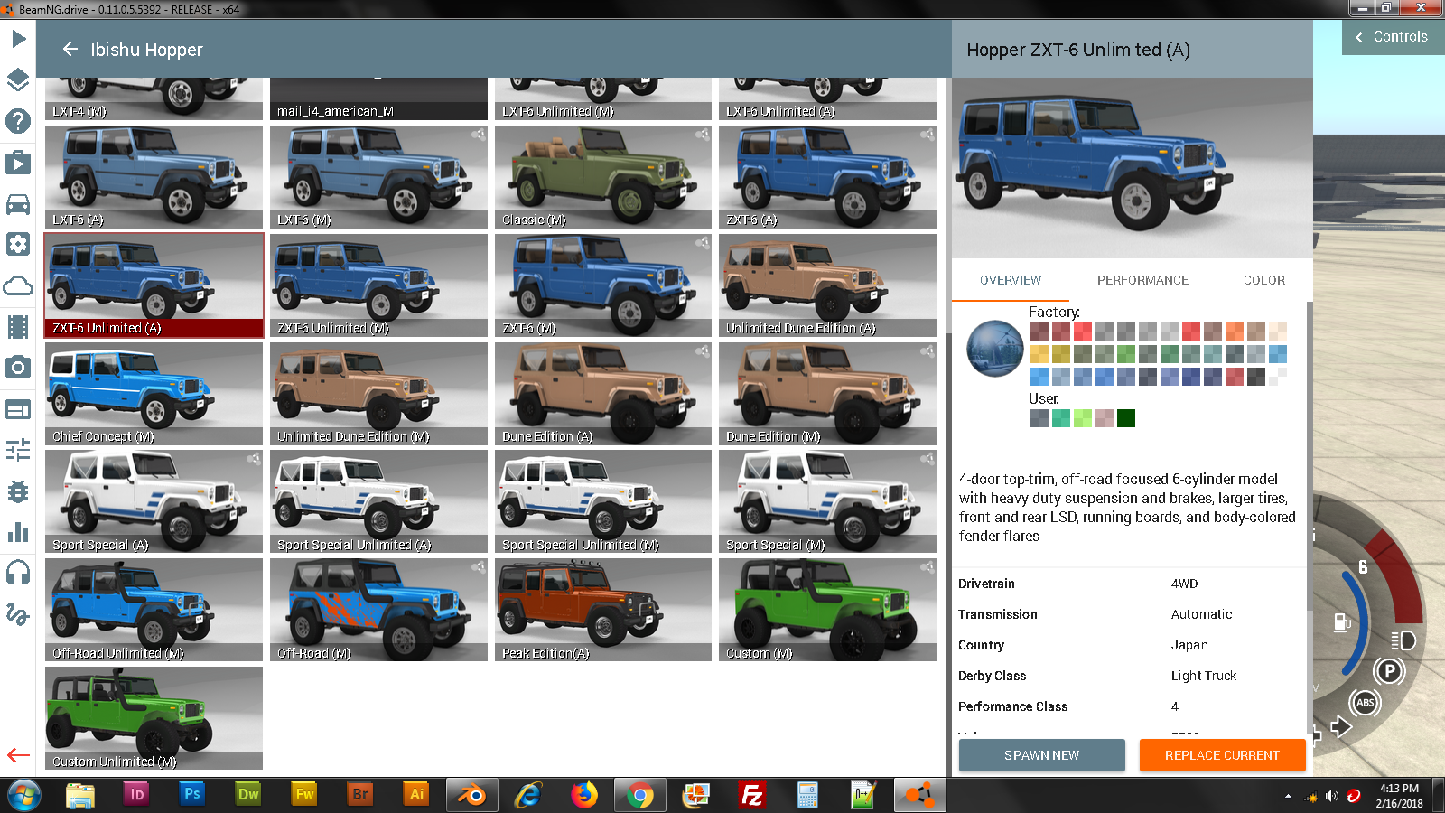This screenshot has width=1445, height=813.
Task: Select the LXT-6 (A) configuration
Action: (154, 177)
